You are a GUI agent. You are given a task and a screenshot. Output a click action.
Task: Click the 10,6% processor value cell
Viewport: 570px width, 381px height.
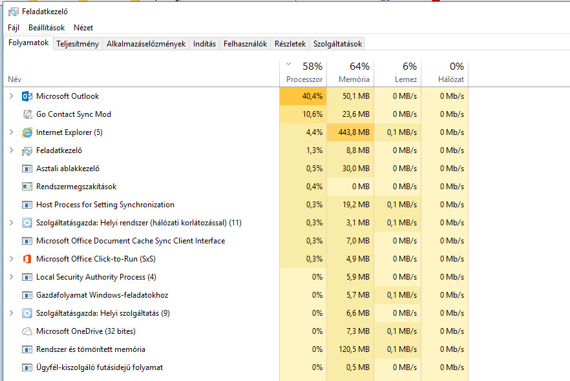click(303, 114)
